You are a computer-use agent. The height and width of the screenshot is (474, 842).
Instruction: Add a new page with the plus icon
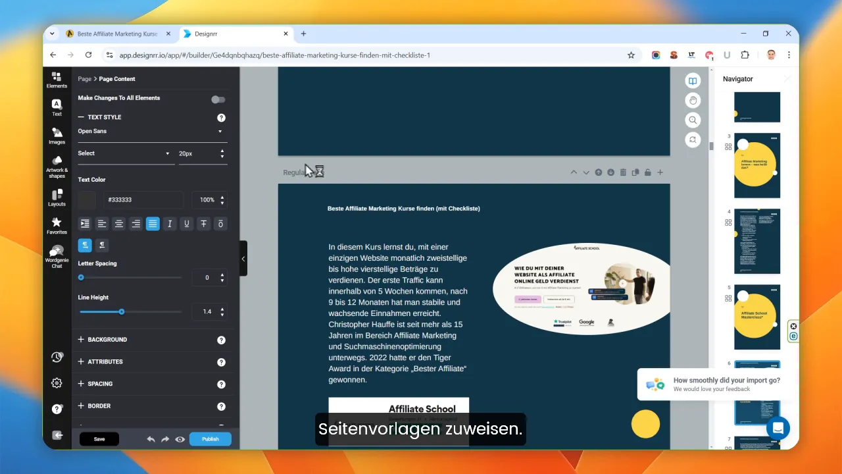660,172
